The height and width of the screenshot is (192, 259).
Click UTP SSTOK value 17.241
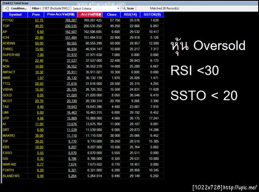[x=154, y=118]
